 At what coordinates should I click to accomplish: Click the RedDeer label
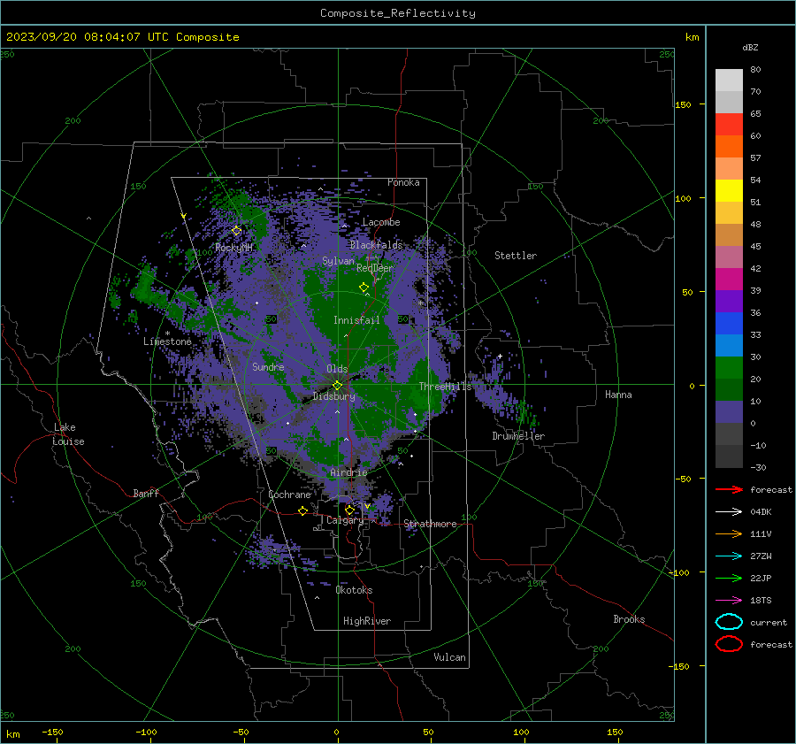point(375,268)
